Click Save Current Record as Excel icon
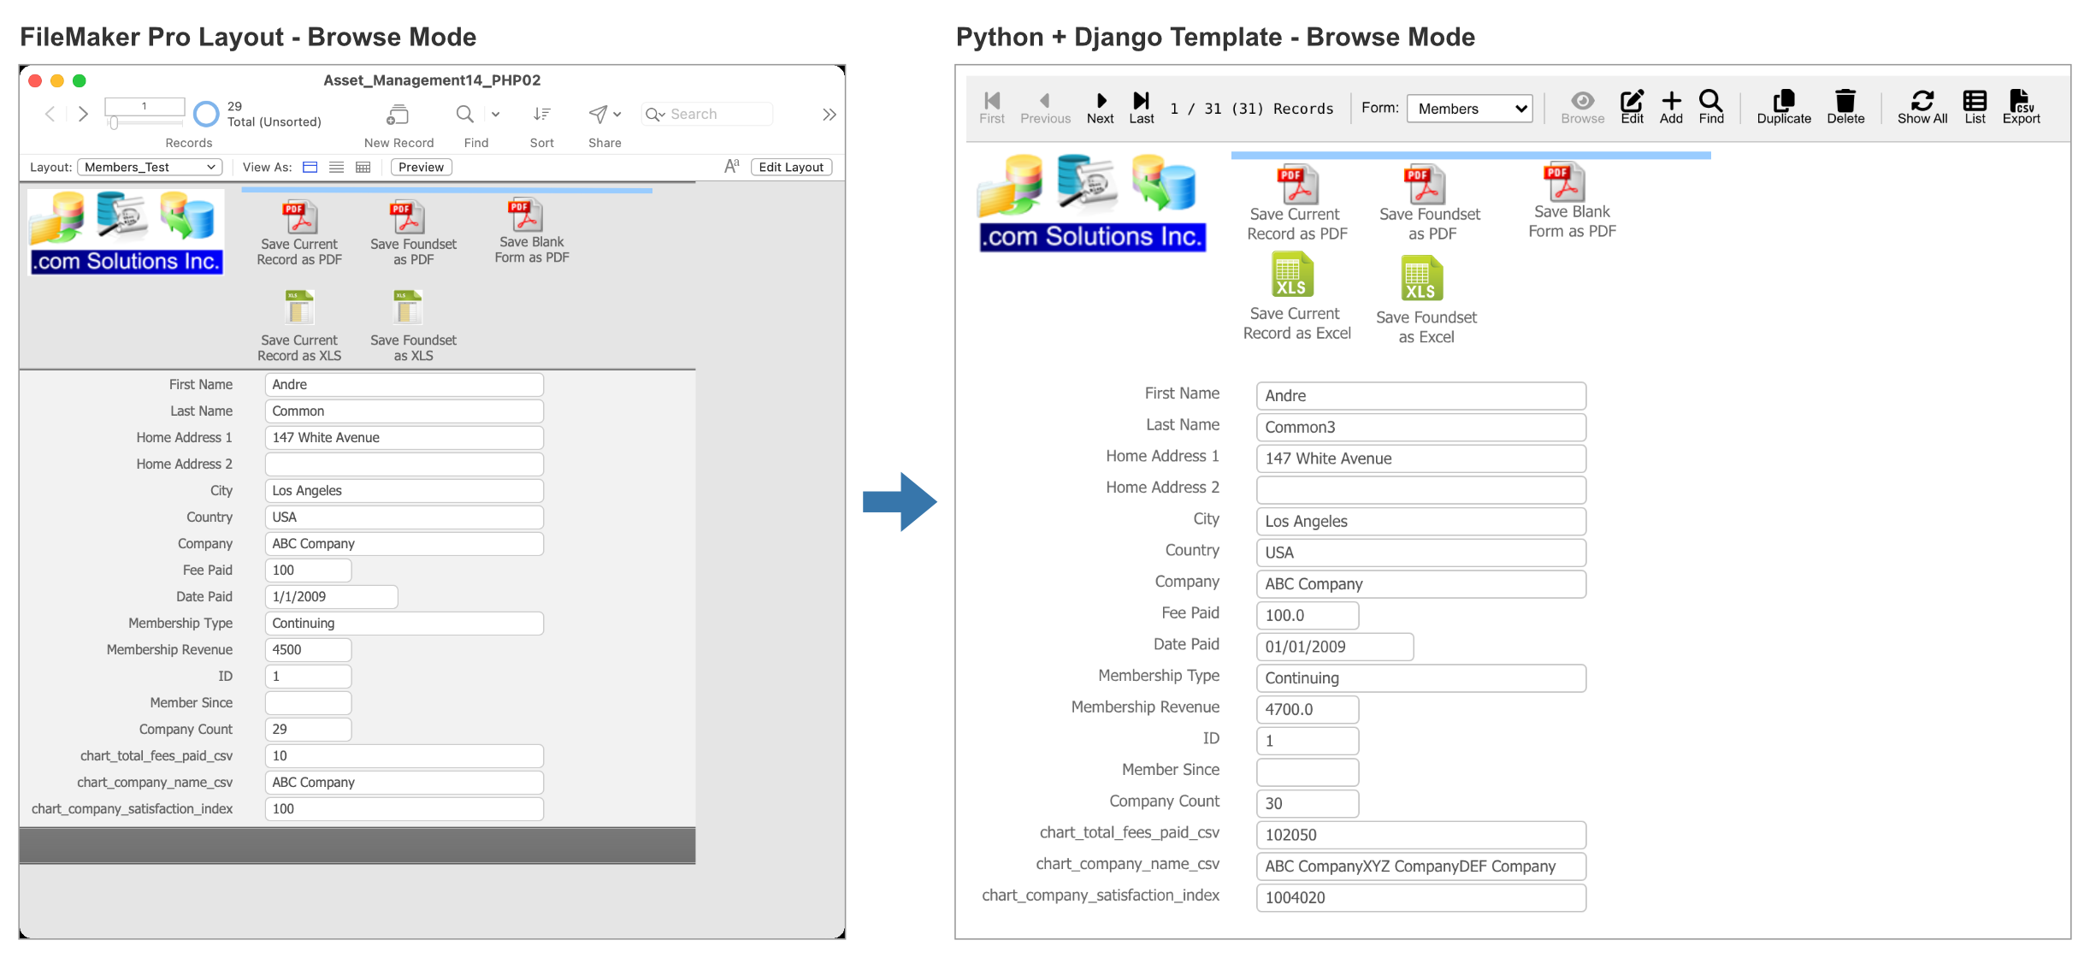This screenshot has width=2090, height=958. tap(1292, 275)
